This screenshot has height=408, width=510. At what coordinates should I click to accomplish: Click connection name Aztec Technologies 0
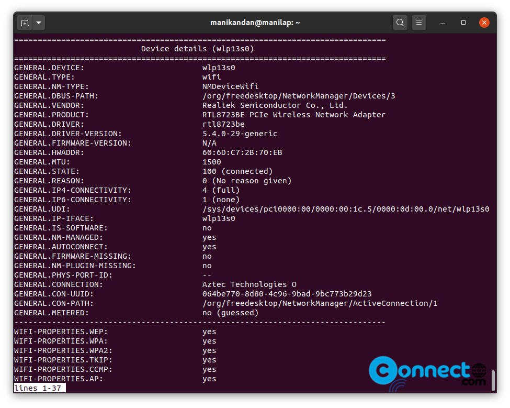(x=249, y=284)
